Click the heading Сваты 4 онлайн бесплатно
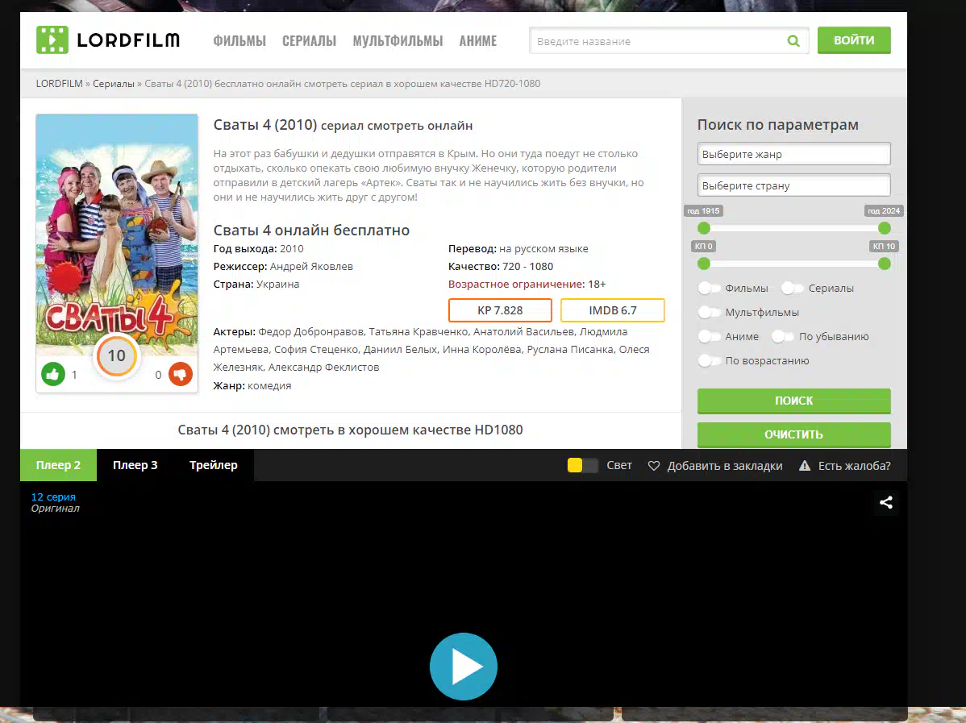966x723 pixels. pyautogui.click(x=311, y=231)
